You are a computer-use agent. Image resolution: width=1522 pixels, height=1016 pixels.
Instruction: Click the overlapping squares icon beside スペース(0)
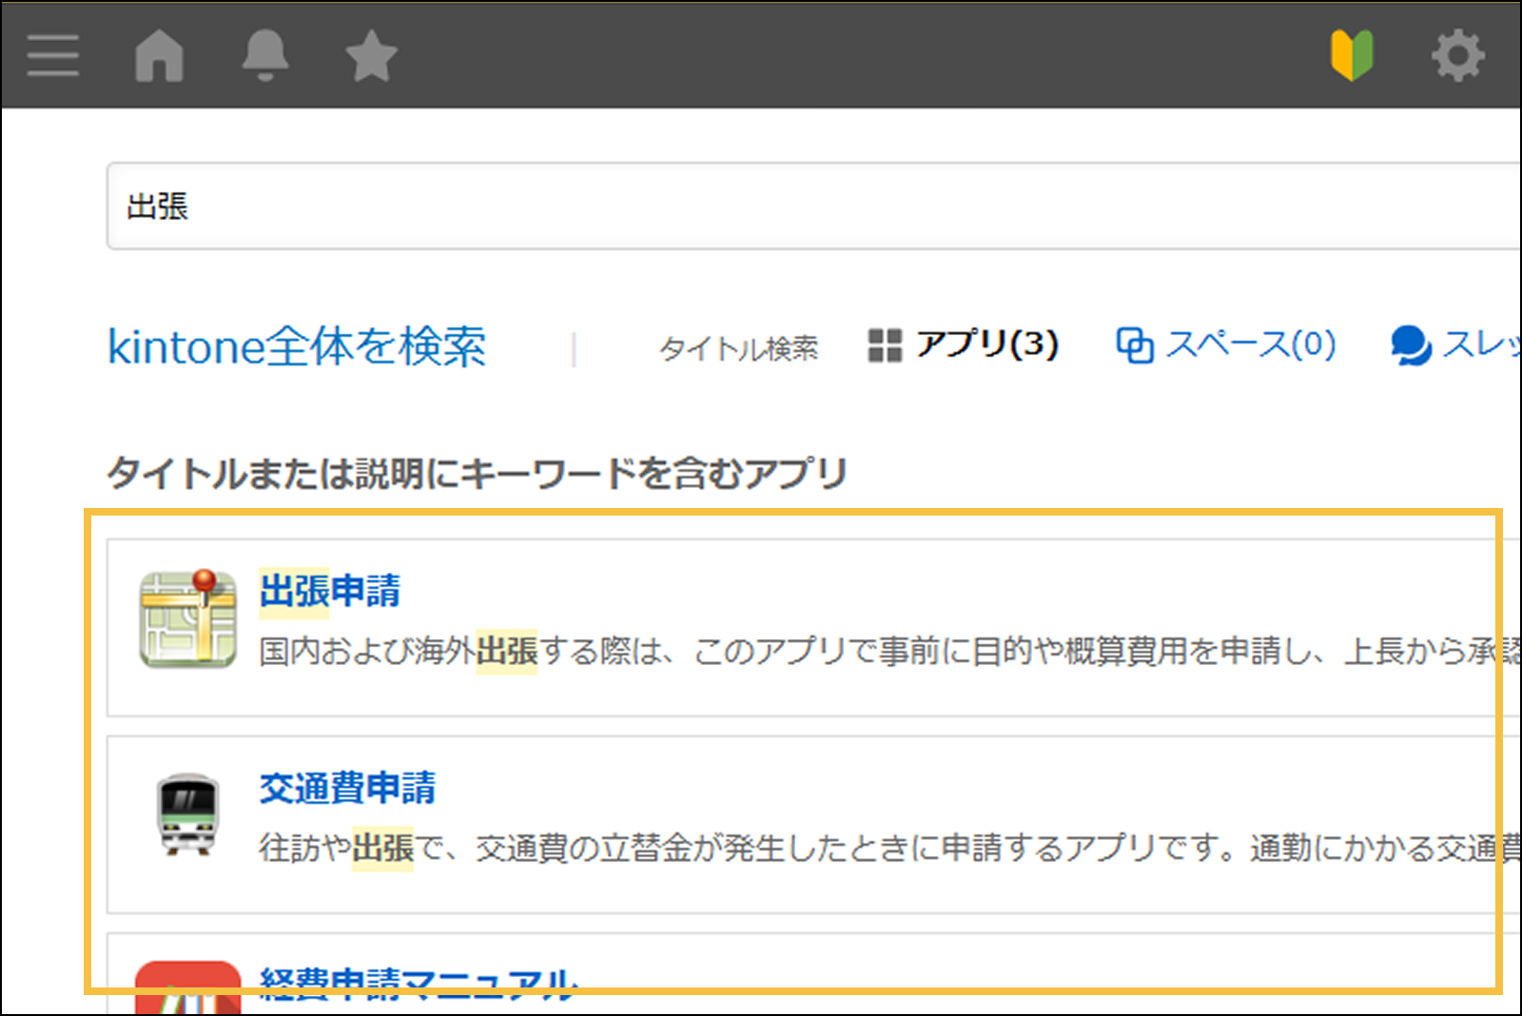click(1133, 346)
